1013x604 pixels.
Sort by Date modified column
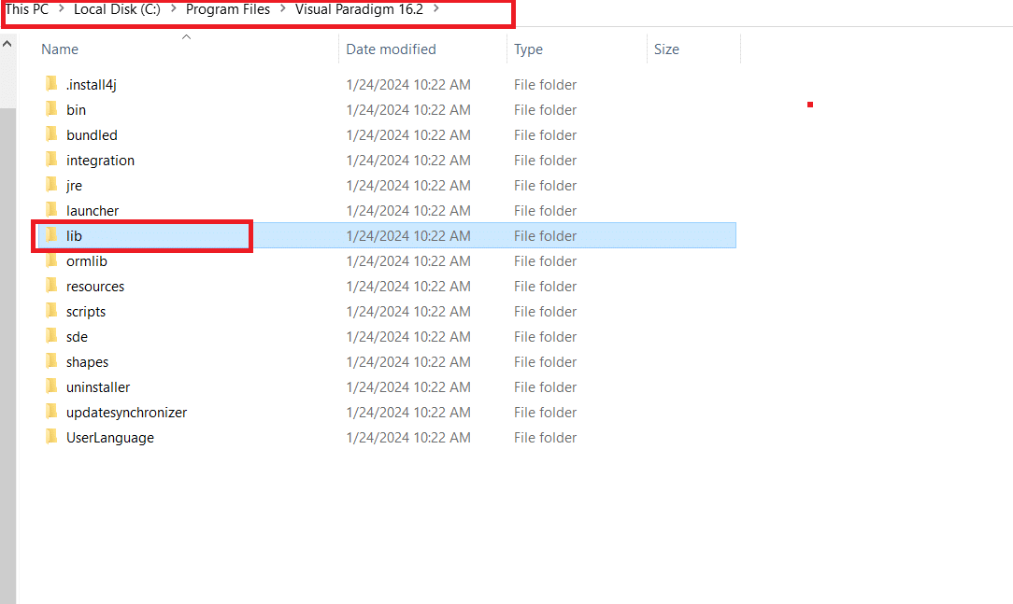click(391, 49)
